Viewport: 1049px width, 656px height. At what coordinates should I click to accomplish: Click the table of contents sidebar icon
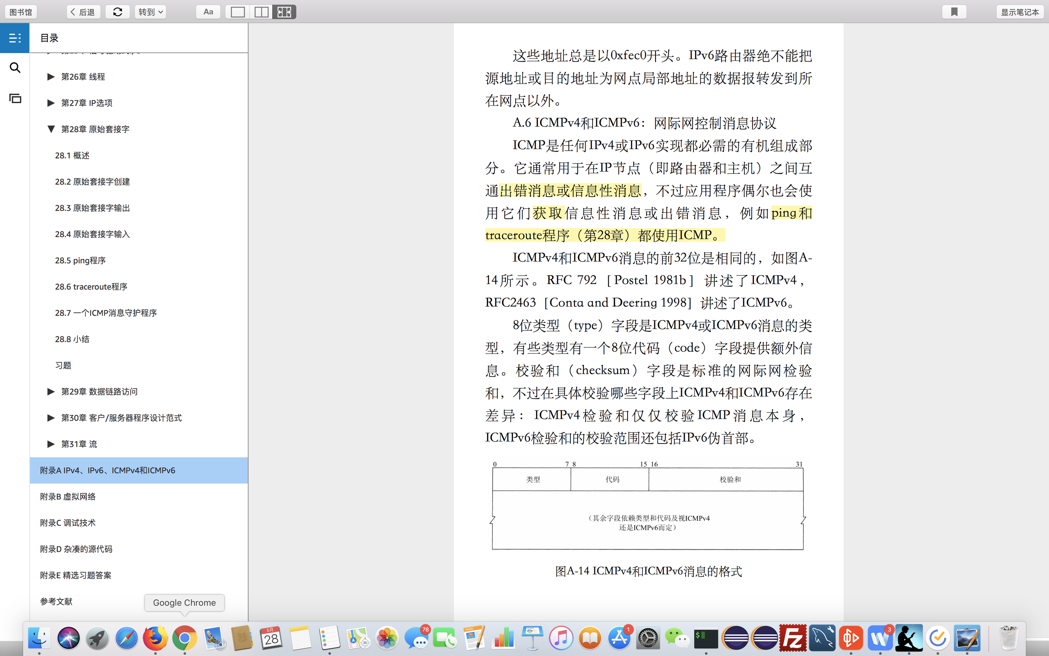[15, 38]
